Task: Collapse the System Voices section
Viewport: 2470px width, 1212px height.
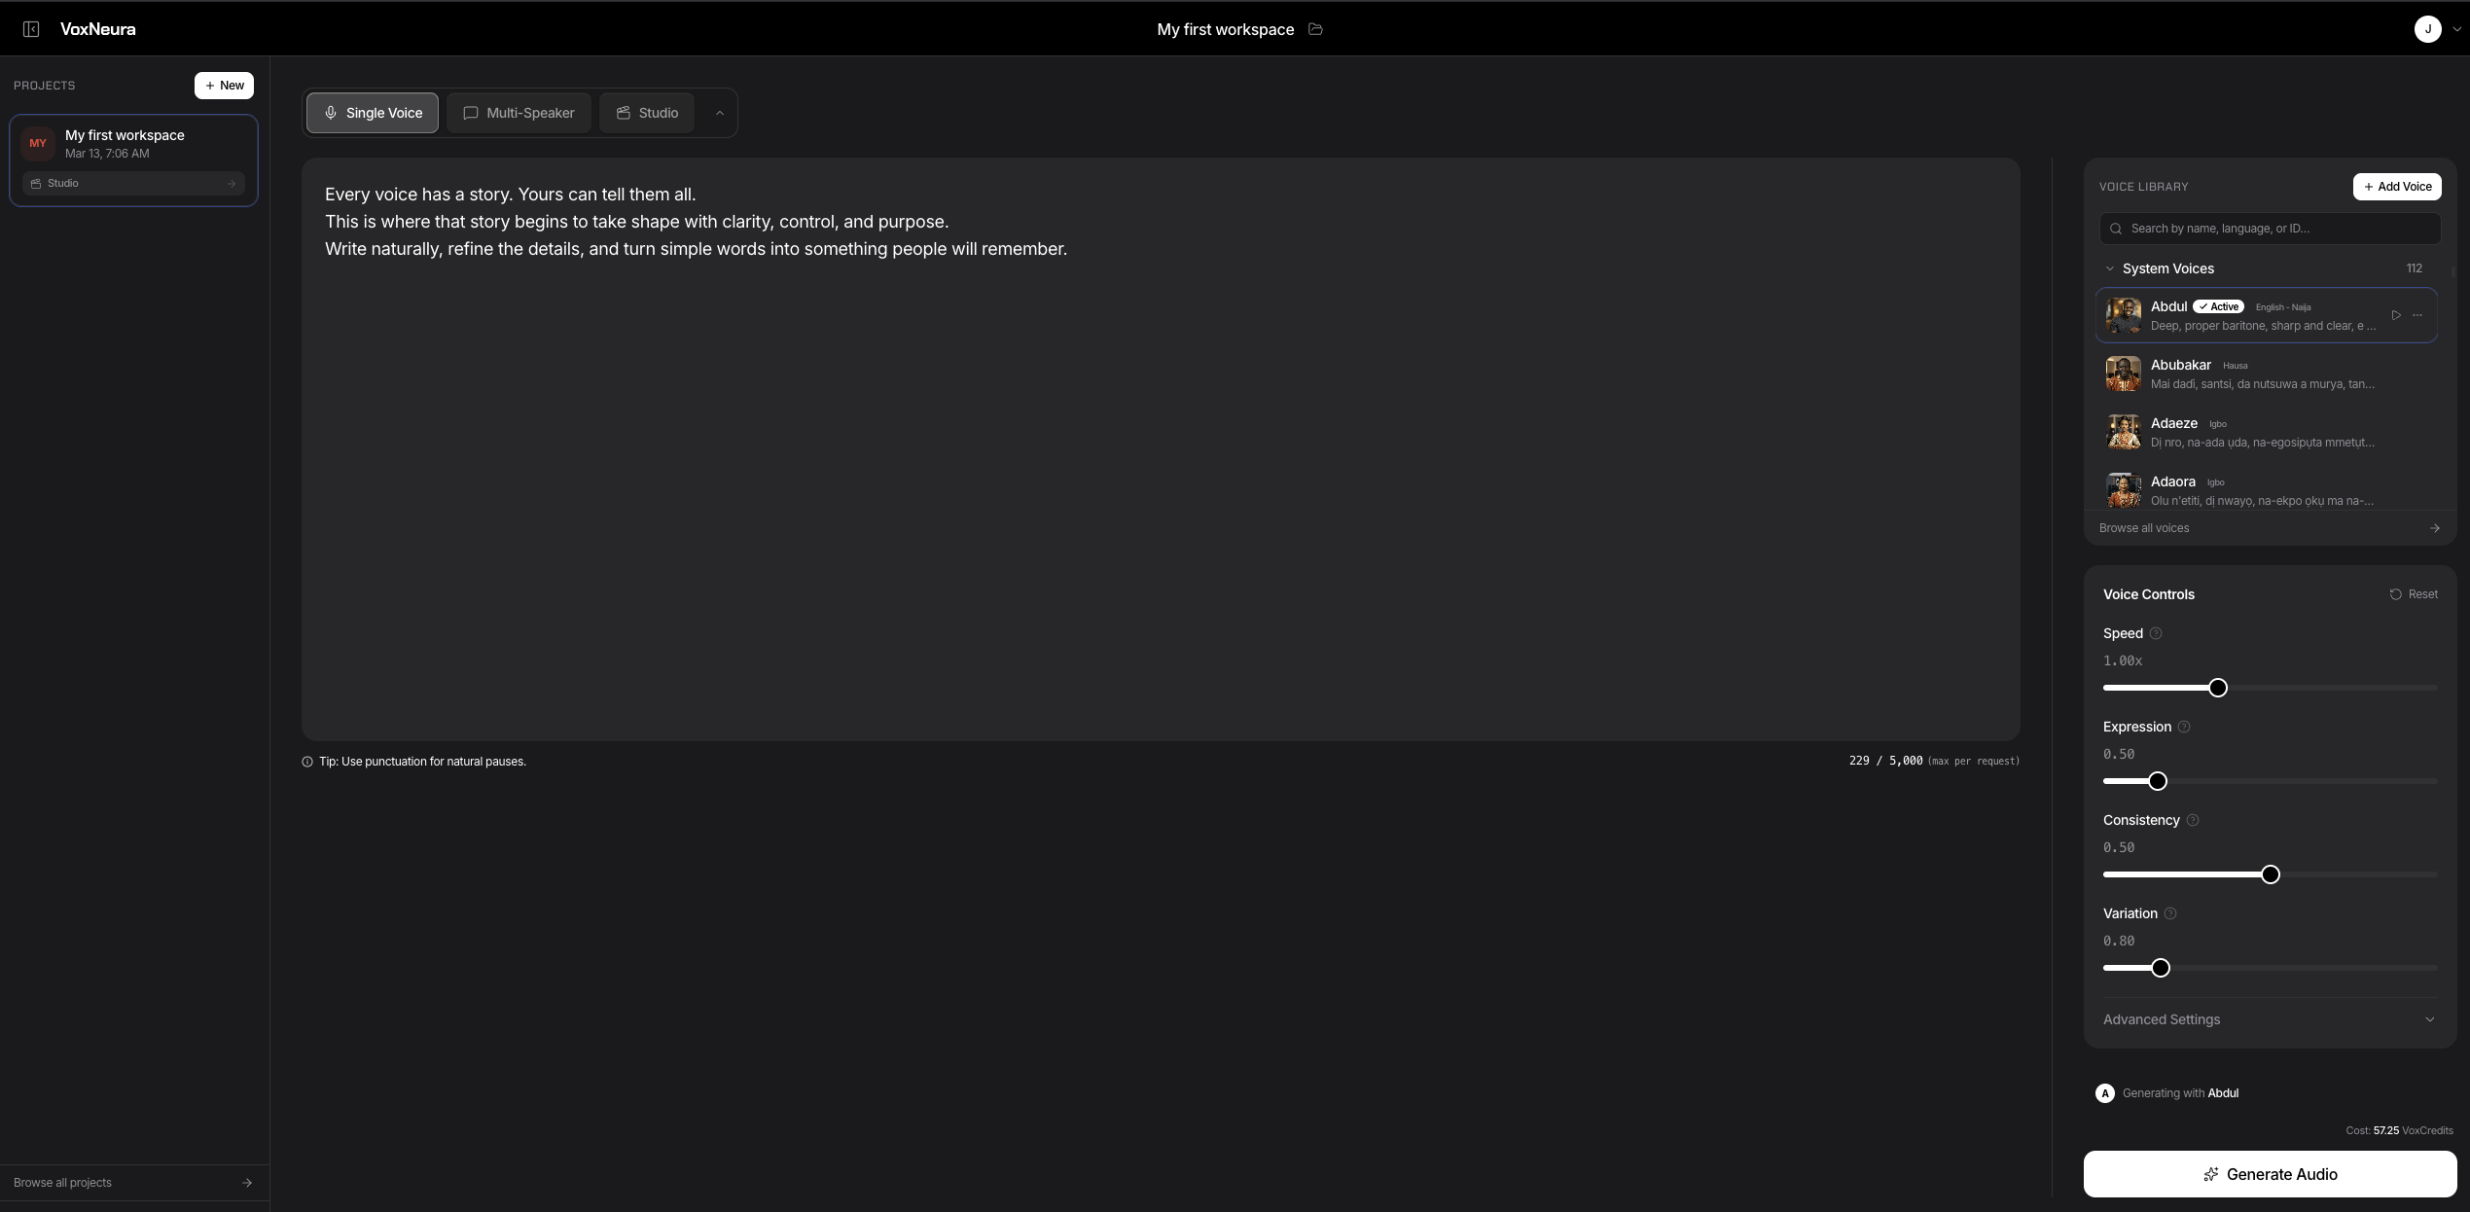Action: 2109,268
